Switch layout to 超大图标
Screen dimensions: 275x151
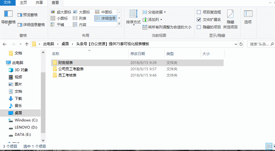click(x=61, y=12)
